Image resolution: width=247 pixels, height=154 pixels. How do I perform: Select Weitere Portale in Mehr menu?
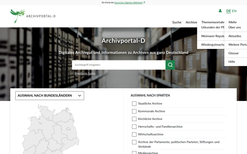pyautogui.click(x=235, y=45)
